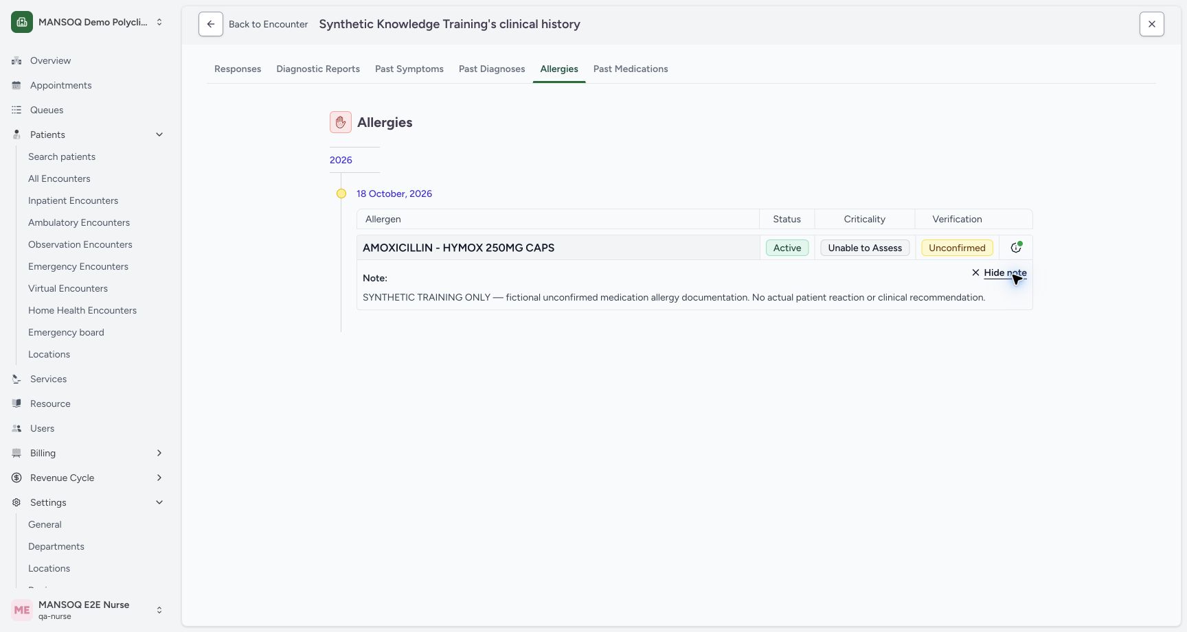Select the 2026 year timeline marker
Screen dimensions: 1187x632
point(341,160)
